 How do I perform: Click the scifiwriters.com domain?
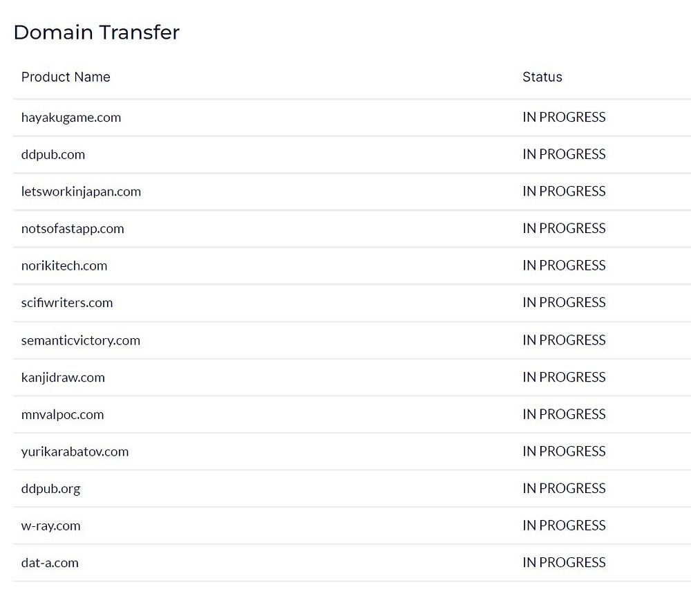pyautogui.click(x=67, y=303)
